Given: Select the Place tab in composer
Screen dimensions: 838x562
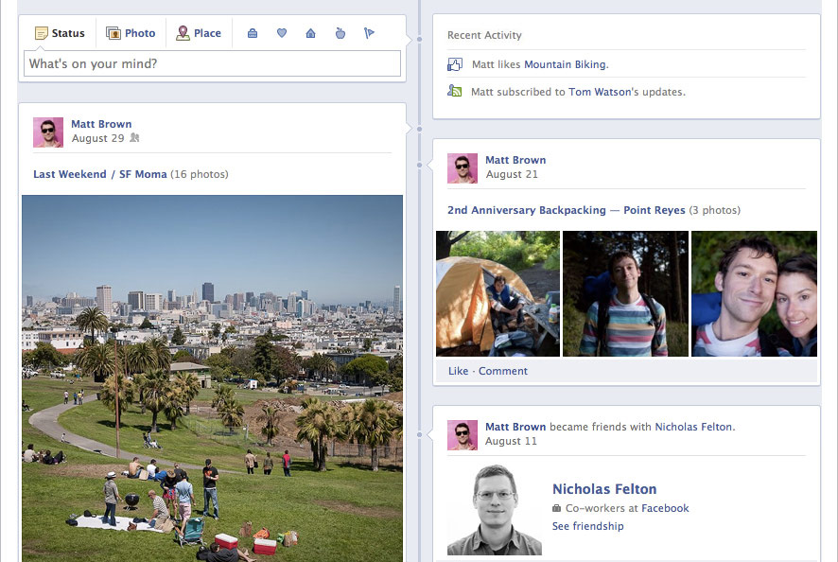Looking at the screenshot, I should [197, 33].
